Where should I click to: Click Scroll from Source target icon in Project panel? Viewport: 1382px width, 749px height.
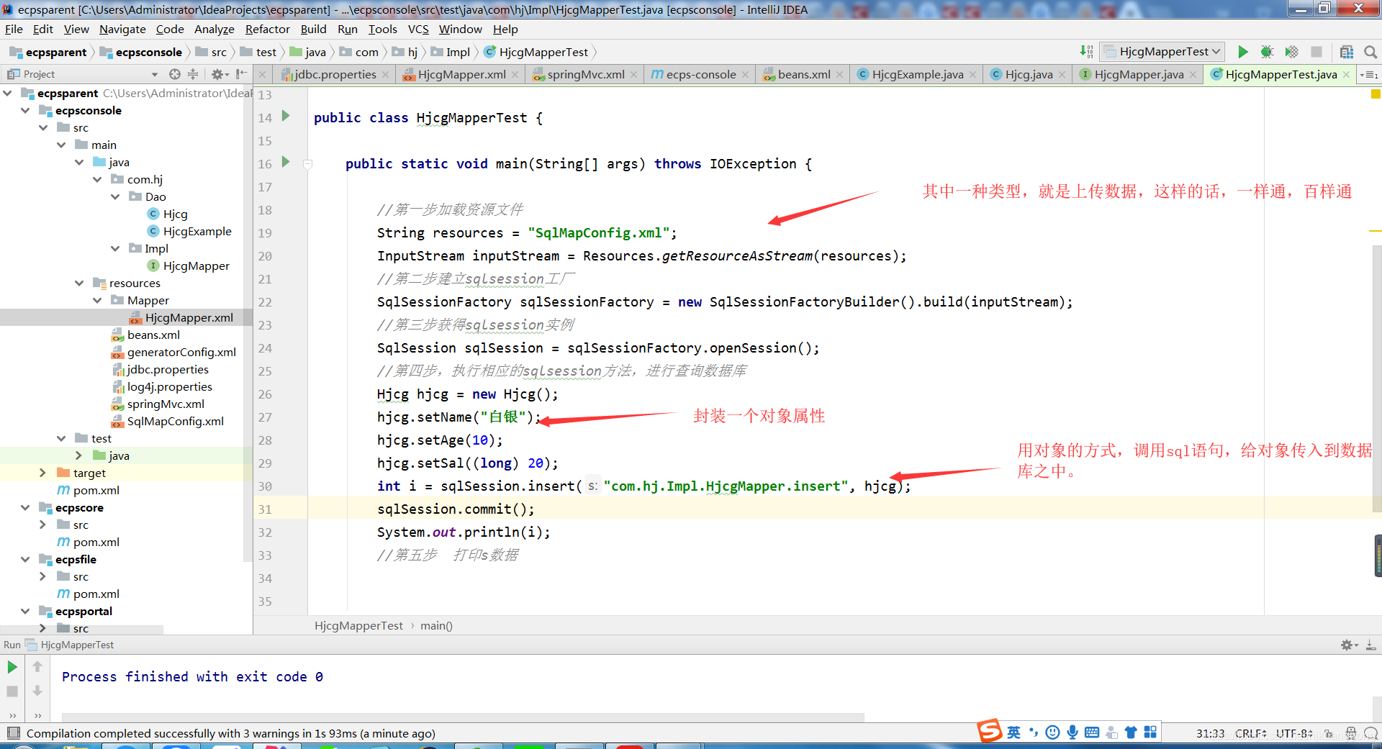coord(175,74)
